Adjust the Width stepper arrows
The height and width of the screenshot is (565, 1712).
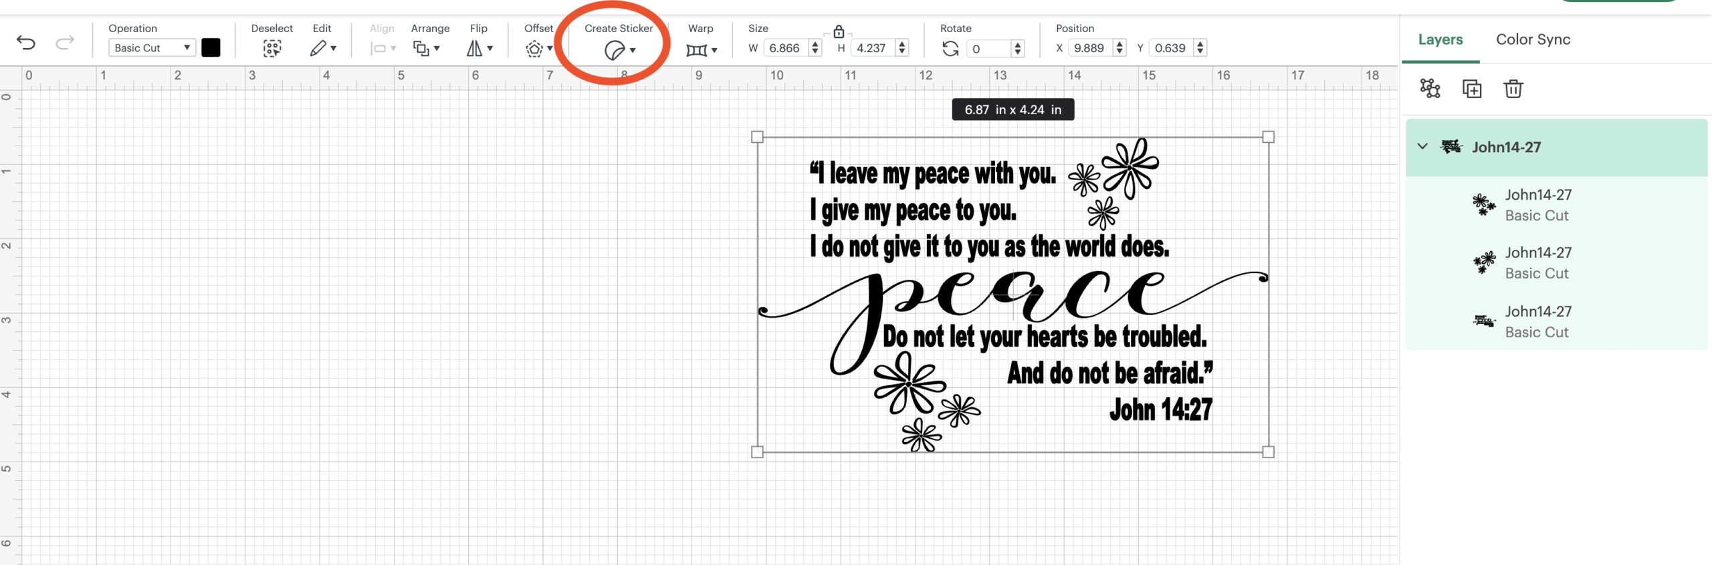[x=815, y=48]
